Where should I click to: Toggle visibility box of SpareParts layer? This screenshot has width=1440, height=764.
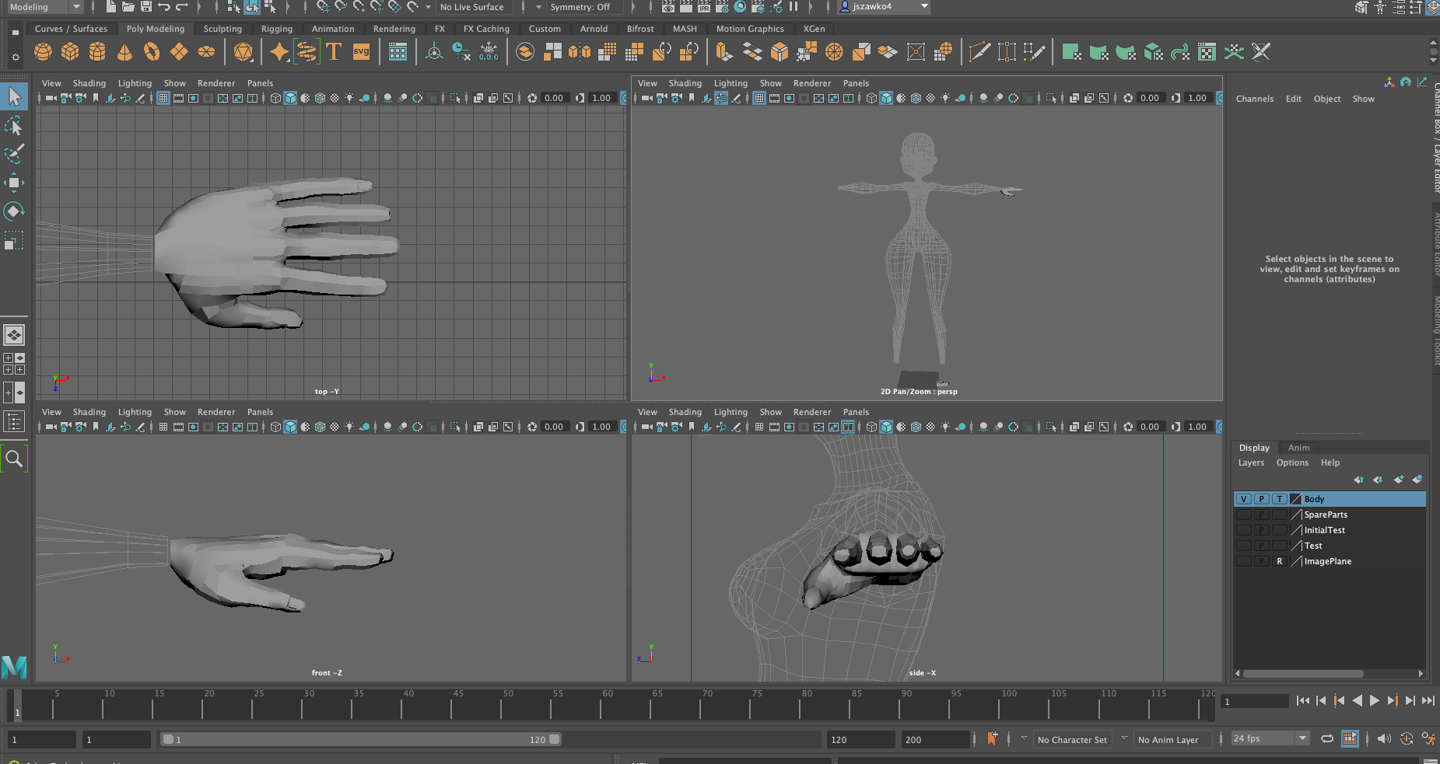(1243, 515)
